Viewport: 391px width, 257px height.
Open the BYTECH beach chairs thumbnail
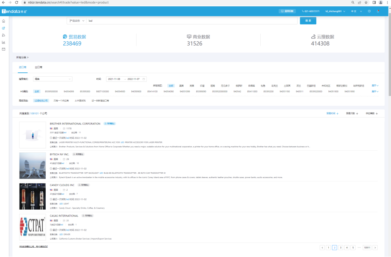(x=33, y=166)
